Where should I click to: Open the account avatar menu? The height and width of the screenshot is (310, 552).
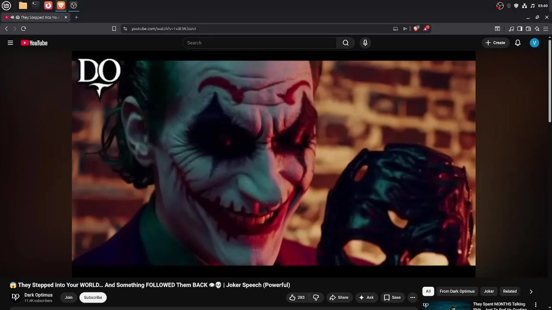click(534, 43)
